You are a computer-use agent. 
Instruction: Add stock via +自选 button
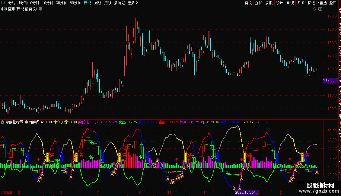[322, 3]
